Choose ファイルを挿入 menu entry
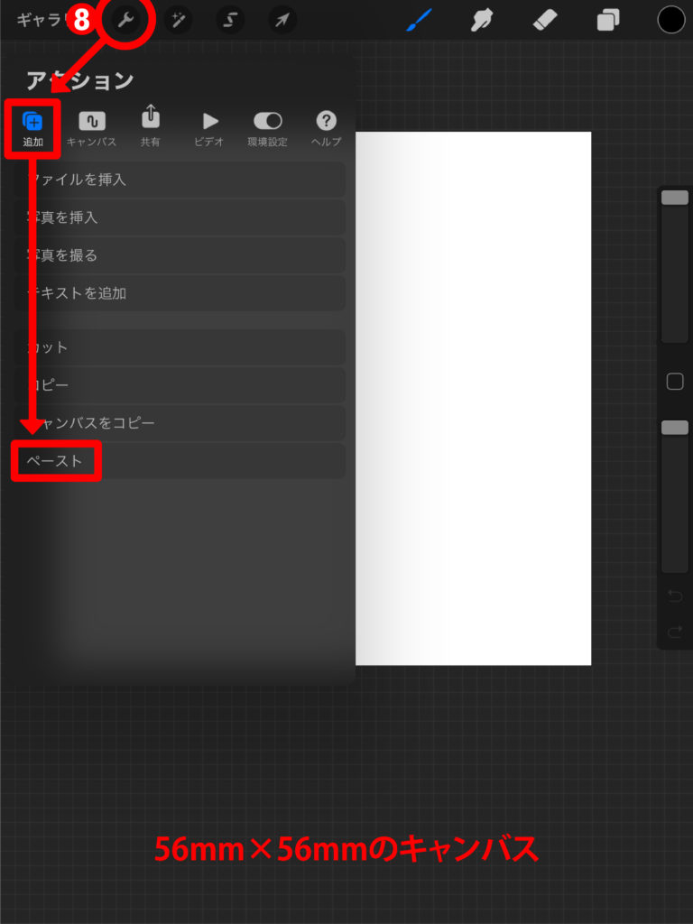This screenshot has width=693, height=924. point(180,180)
